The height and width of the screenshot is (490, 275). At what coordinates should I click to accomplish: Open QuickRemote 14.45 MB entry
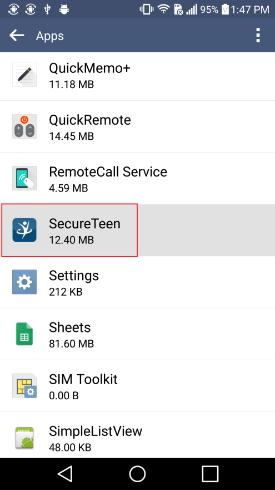tap(138, 126)
